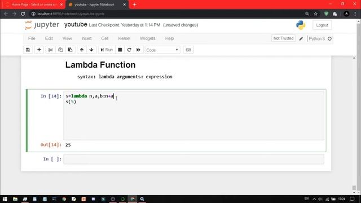Go forward with the browser forward arrow
The image size is (361, 203).
coord(15,14)
